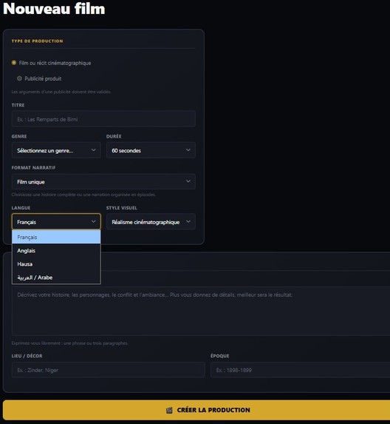
Task: Open the Style visuel dropdown
Action: [x=151, y=222]
